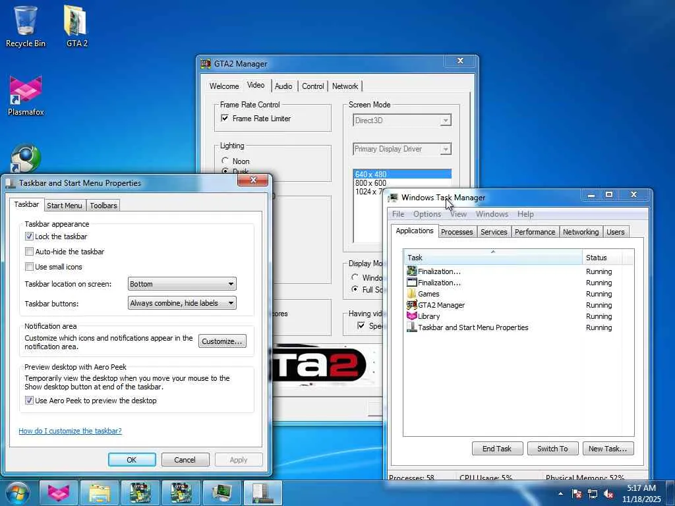Click the Windows Start orb
Screen dimensions: 675x506
pos(18,493)
